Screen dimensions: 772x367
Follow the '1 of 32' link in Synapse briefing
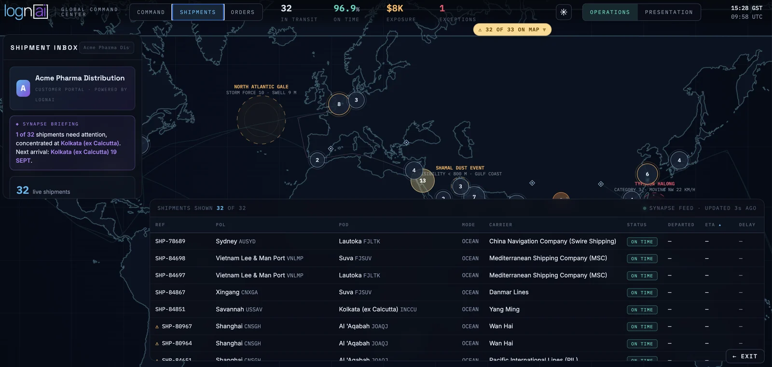click(x=25, y=134)
